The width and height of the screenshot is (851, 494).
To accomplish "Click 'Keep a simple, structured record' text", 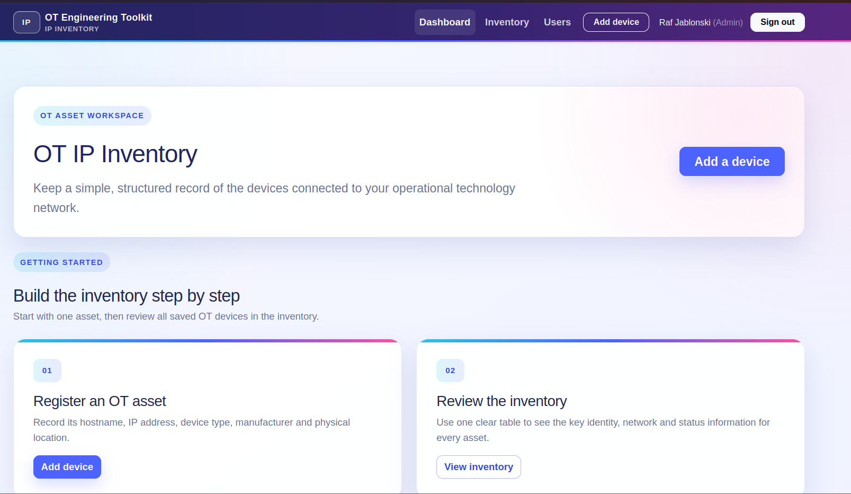I will tap(274, 198).
